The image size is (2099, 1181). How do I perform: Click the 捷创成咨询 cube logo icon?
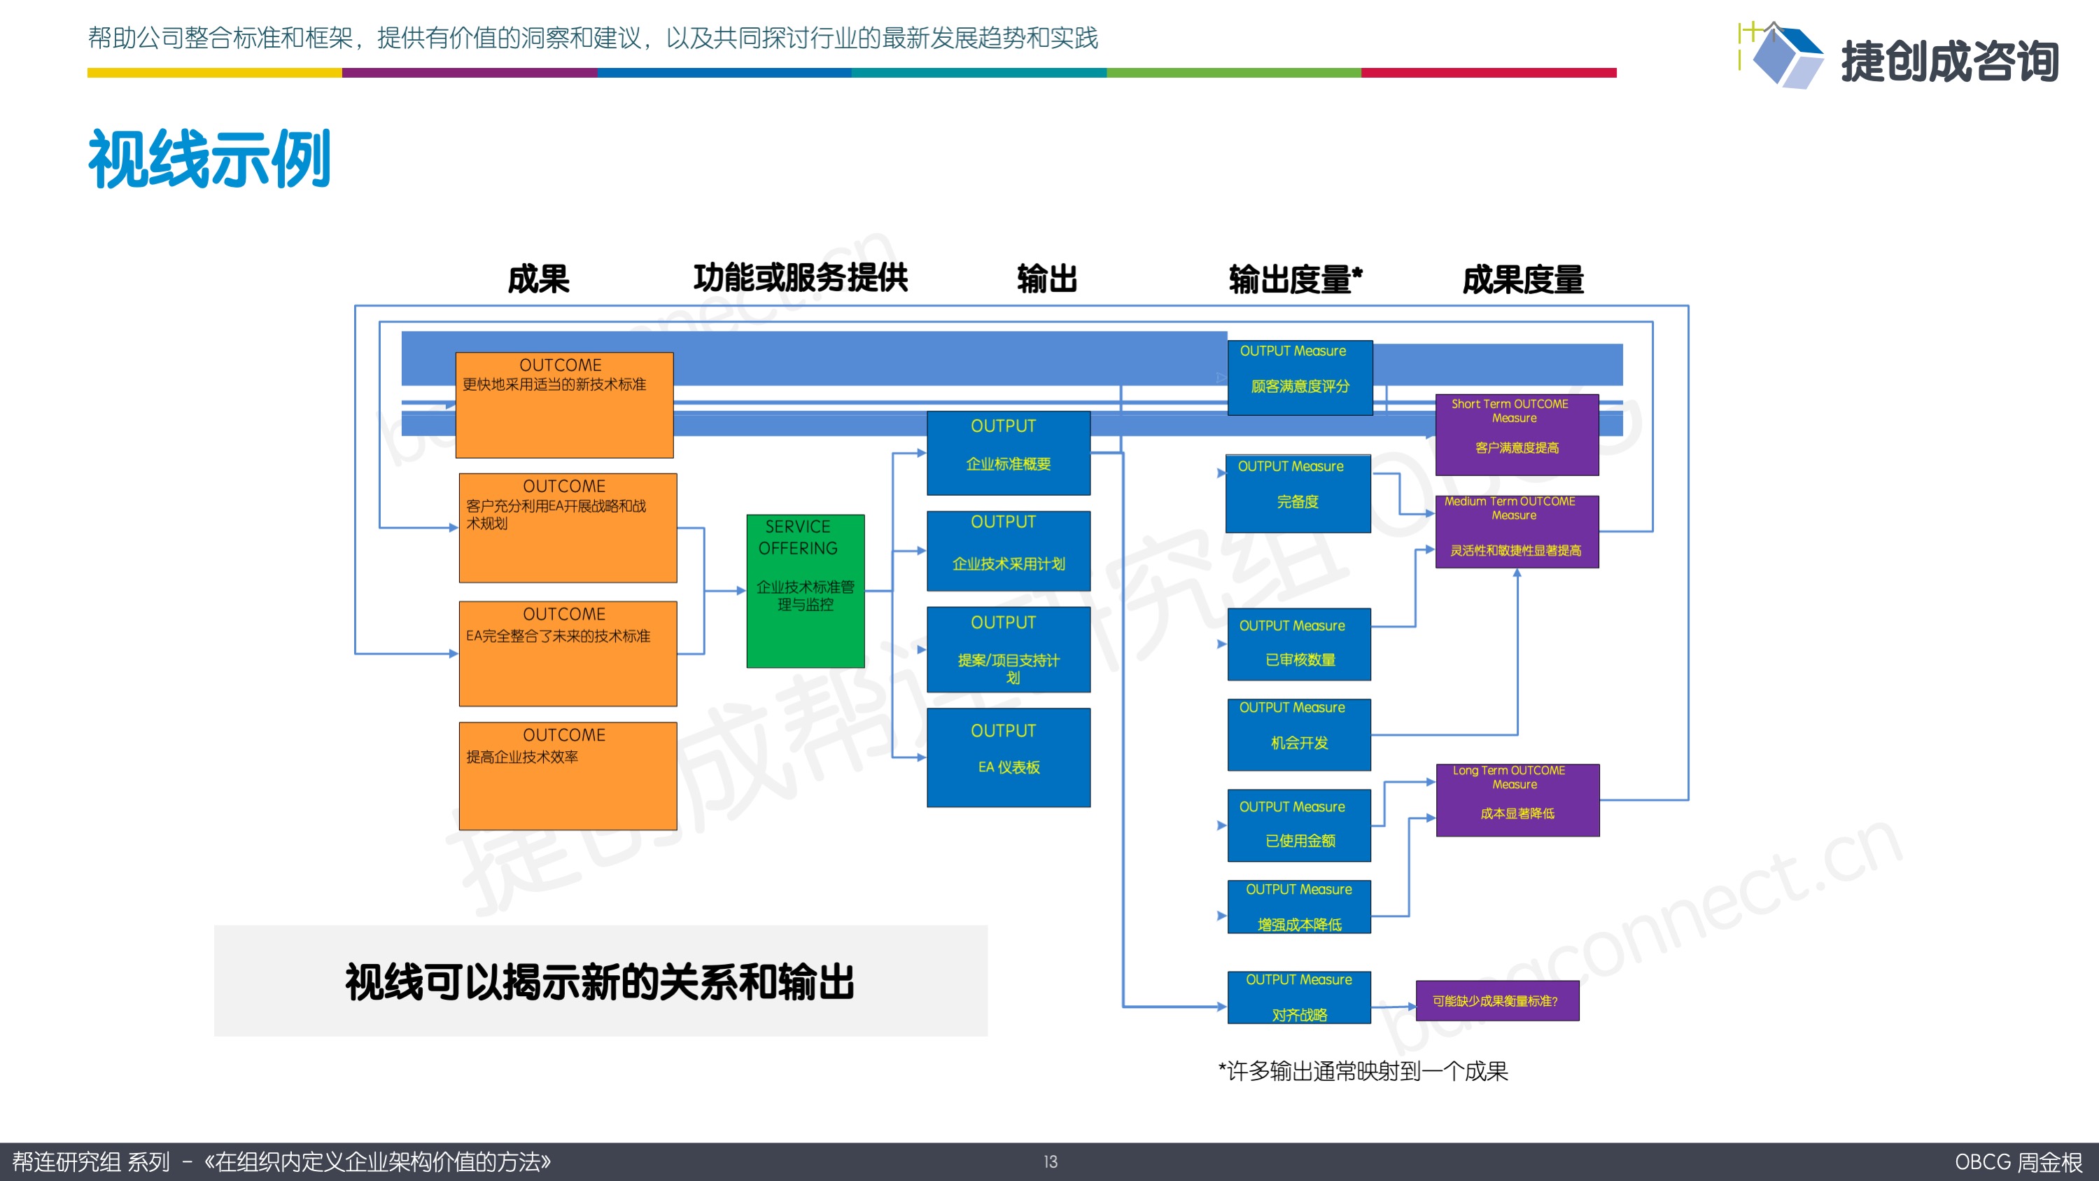[x=1782, y=55]
